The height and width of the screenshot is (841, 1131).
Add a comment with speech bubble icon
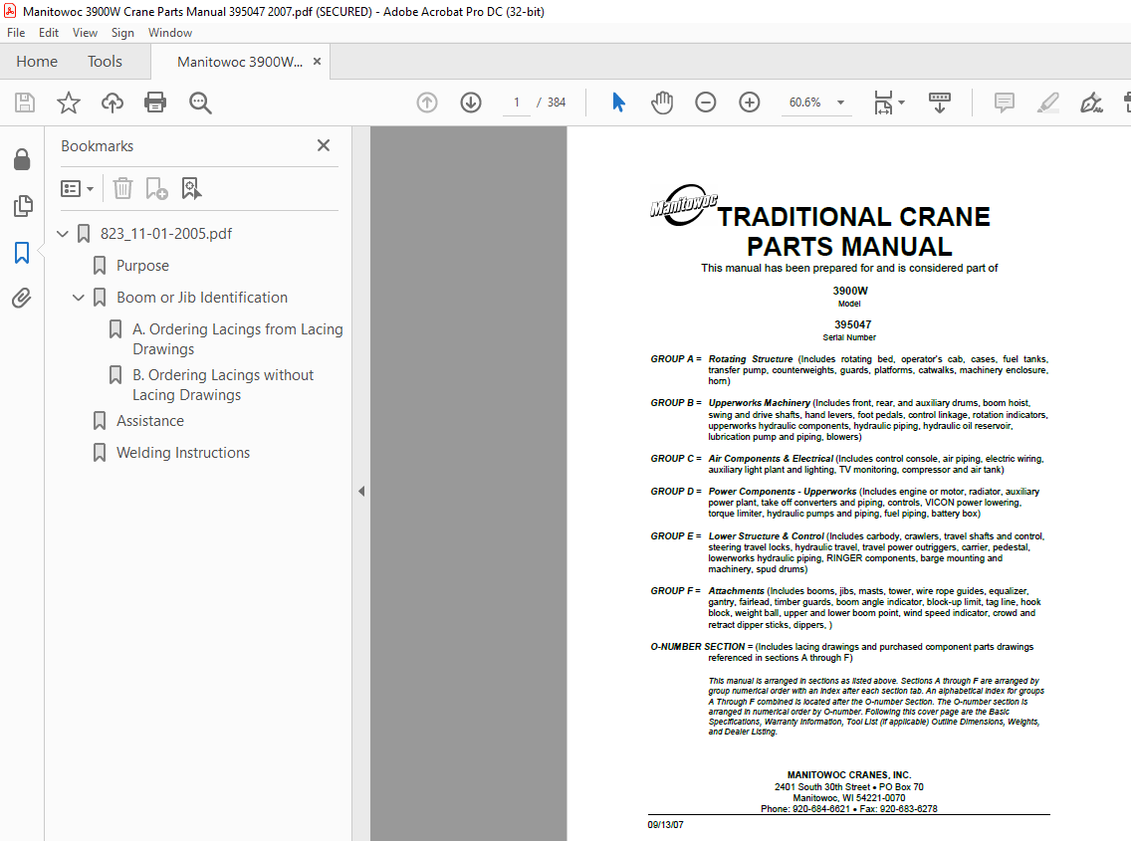pyautogui.click(x=1004, y=103)
